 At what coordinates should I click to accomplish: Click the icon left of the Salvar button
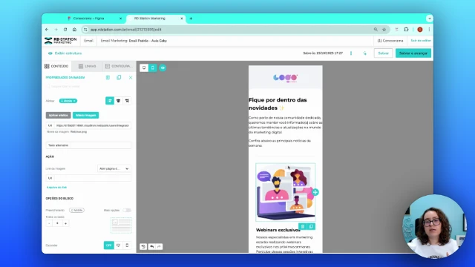[364, 53]
